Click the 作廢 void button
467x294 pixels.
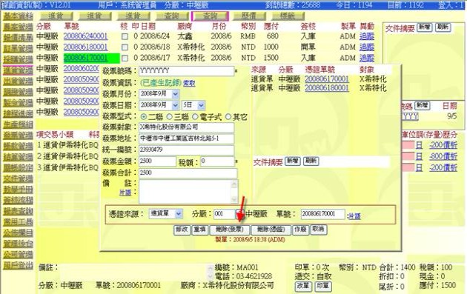300,230
